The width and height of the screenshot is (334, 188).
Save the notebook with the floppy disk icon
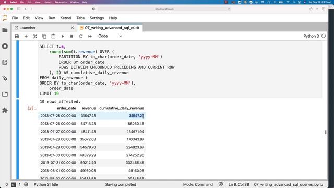tap(17, 36)
